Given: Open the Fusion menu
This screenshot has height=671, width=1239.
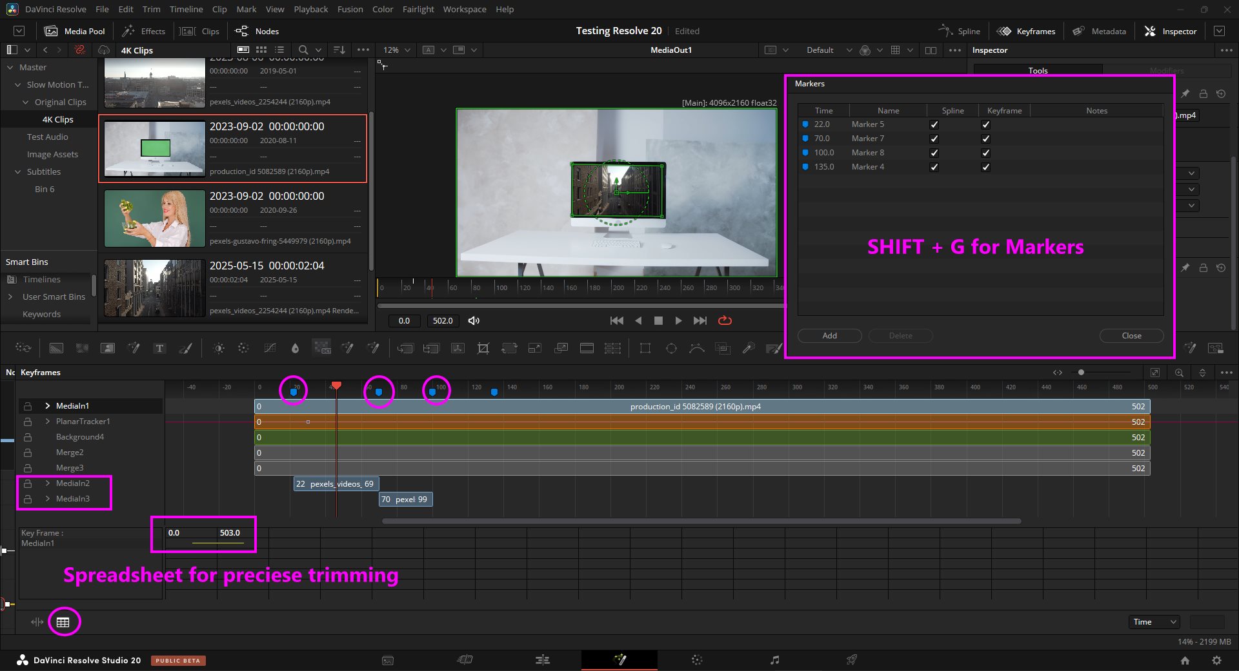Looking at the screenshot, I should [350, 9].
